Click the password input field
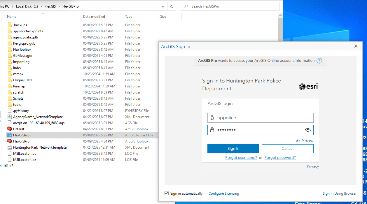The height and width of the screenshot is (204, 367). tap(261, 130)
